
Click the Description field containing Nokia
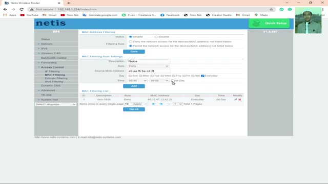pyautogui.click(x=149, y=61)
